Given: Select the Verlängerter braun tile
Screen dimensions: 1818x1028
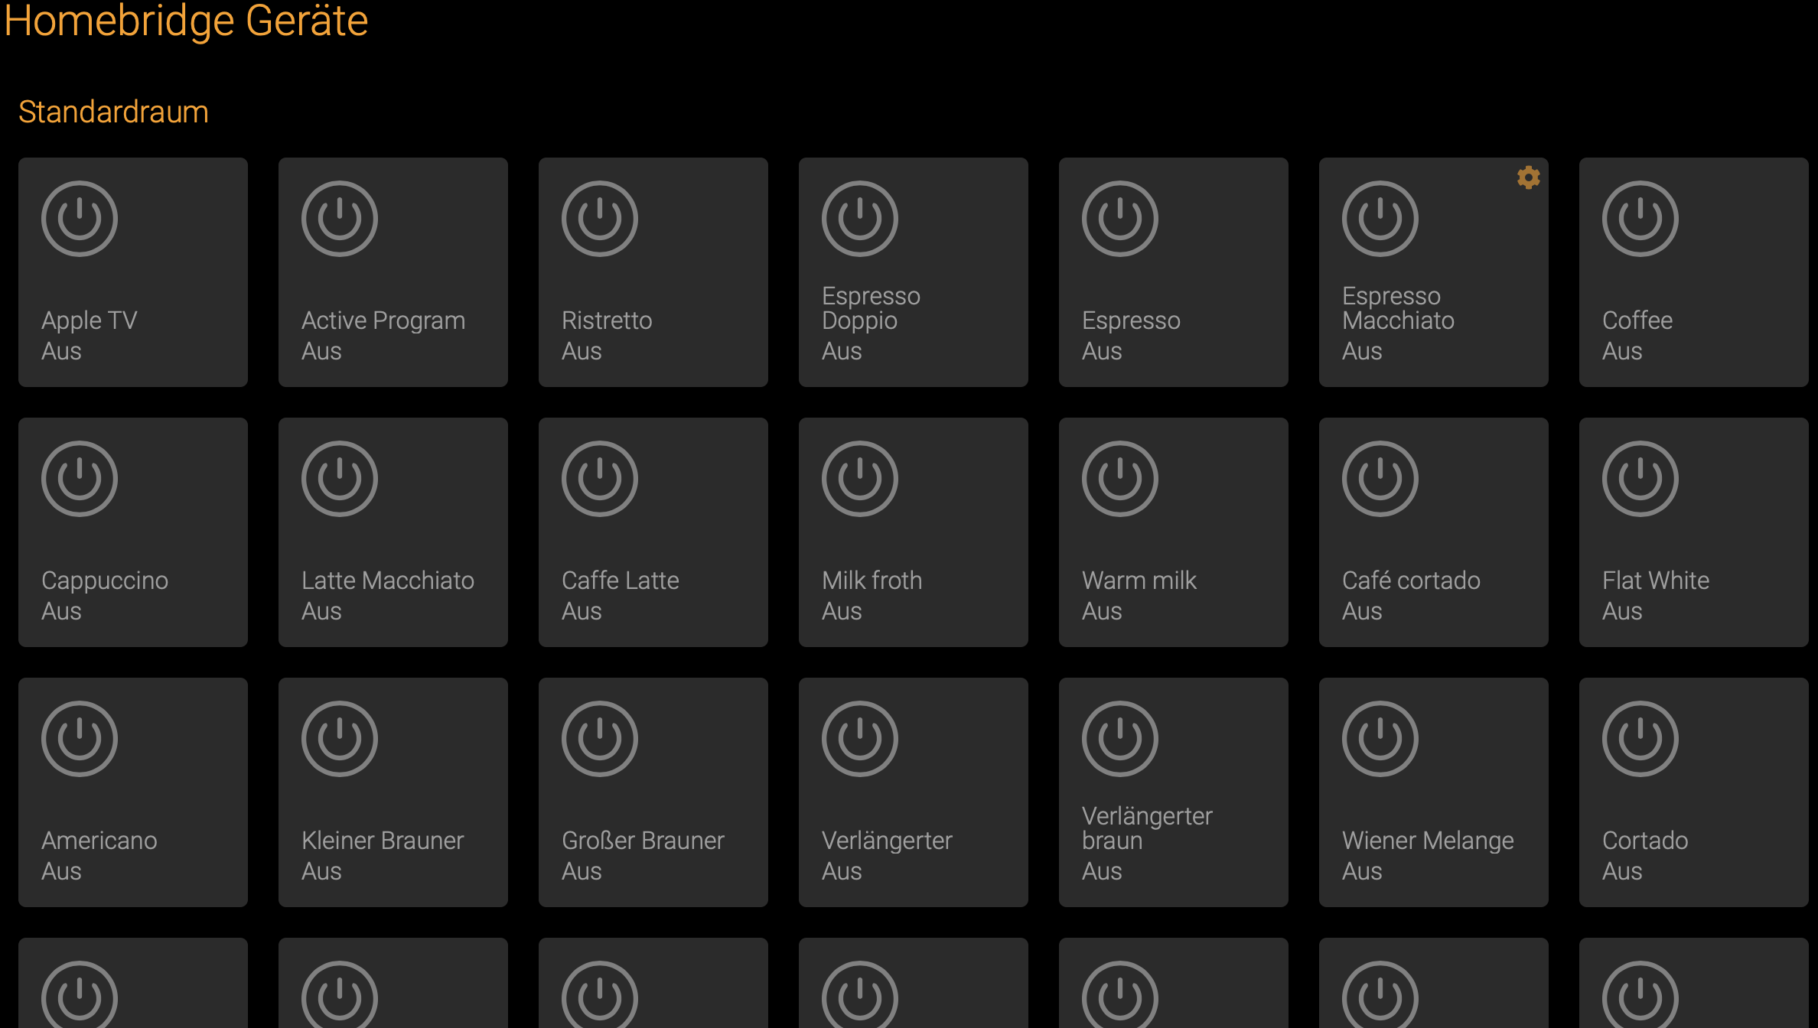Looking at the screenshot, I should (1173, 792).
